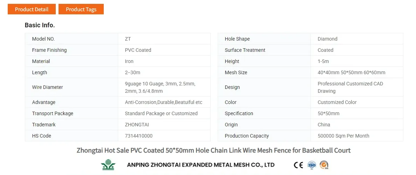This screenshot has height=175, width=416.
Task: Click the Model NO. value ZT
Action: pos(128,39)
